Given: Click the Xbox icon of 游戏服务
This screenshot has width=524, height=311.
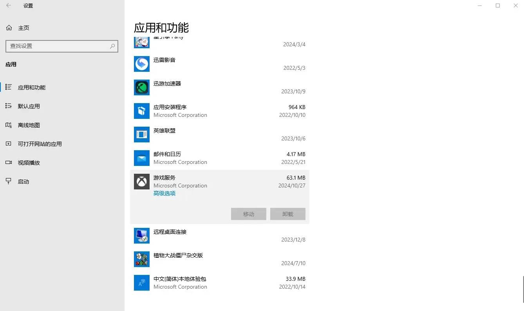Looking at the screenshot, I should click(142, 182).
